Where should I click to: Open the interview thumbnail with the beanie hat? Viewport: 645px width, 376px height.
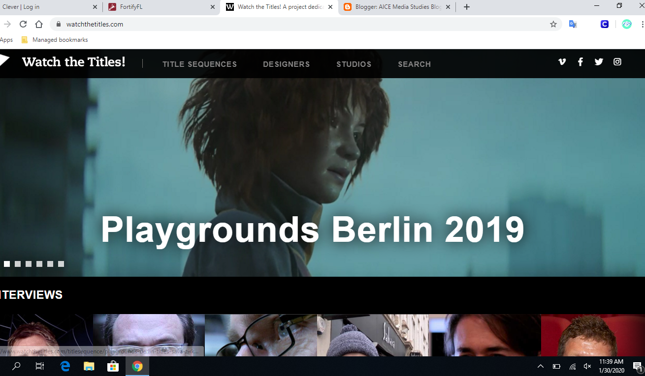point(373,335)
